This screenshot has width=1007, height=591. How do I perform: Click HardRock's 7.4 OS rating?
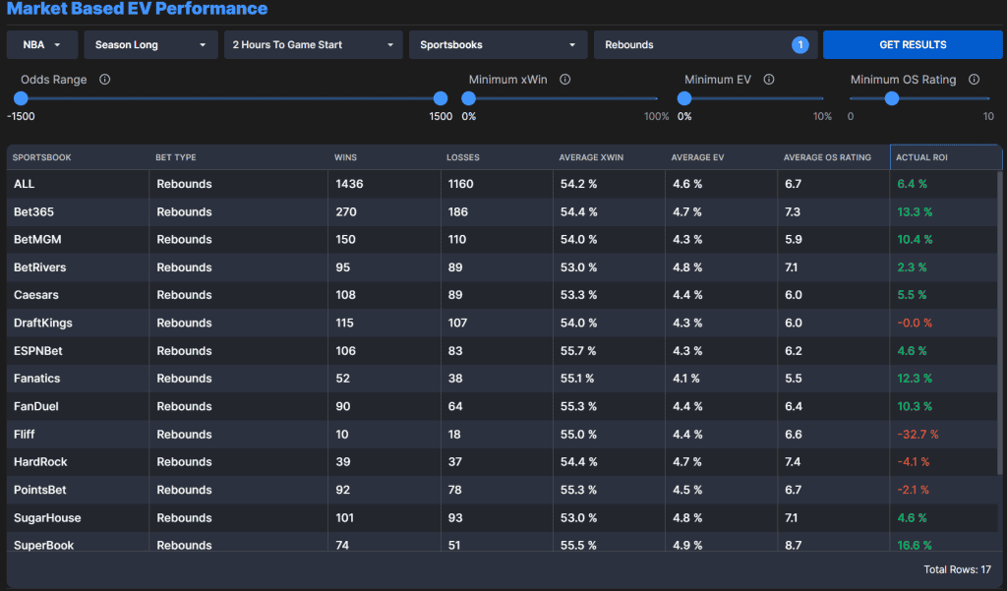pos(793,462)
